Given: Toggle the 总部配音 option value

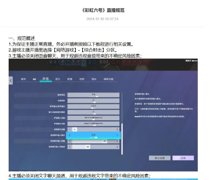Looking at the screenshot, I should pyautogui.click(x=93, y=100).
